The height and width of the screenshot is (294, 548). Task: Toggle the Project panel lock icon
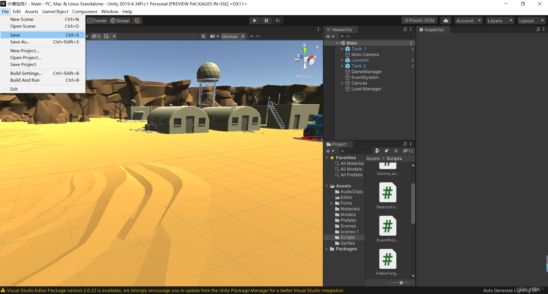click(x=405, y=144)
